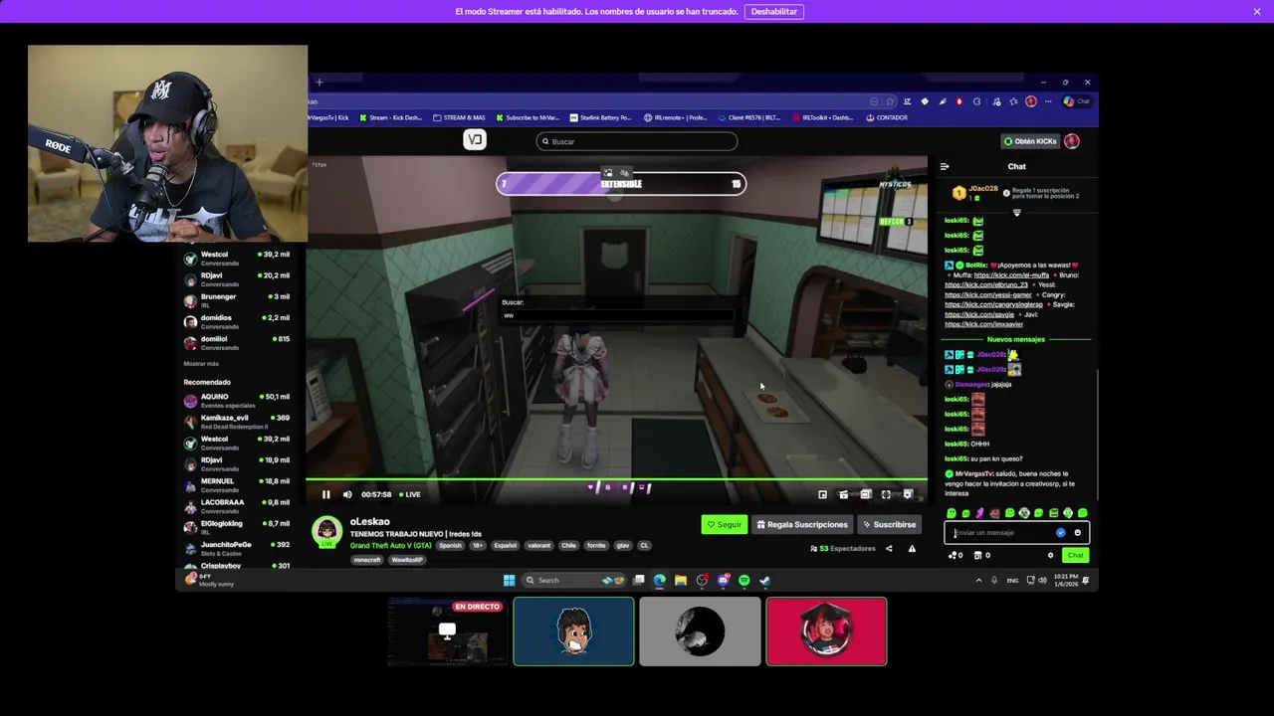The height and width of the screenshot is (716, 1274).
Task: Jump to LIVE indicator in player
Action: 410,494
